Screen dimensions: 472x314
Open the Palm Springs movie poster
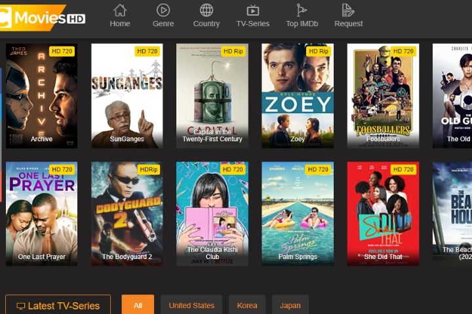click(x=298, y=214)
